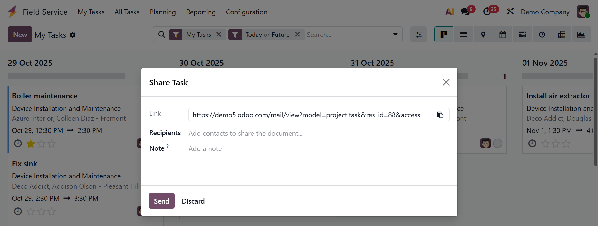Open the discuss messages icon
This screenshot has height=226, width=598.
click(x=465, y=12)
